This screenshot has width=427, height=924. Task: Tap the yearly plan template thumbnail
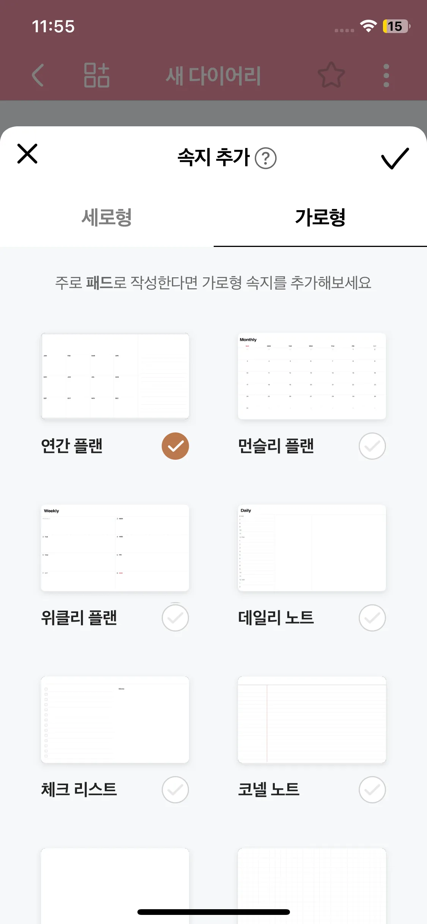coord(115,376)
